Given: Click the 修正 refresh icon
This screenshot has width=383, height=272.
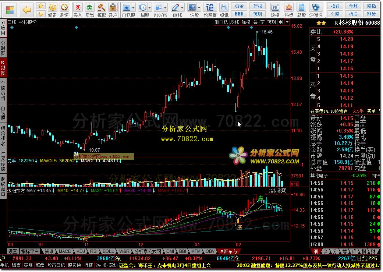Looking at the screenshot, I should click(x=52, y=7).
